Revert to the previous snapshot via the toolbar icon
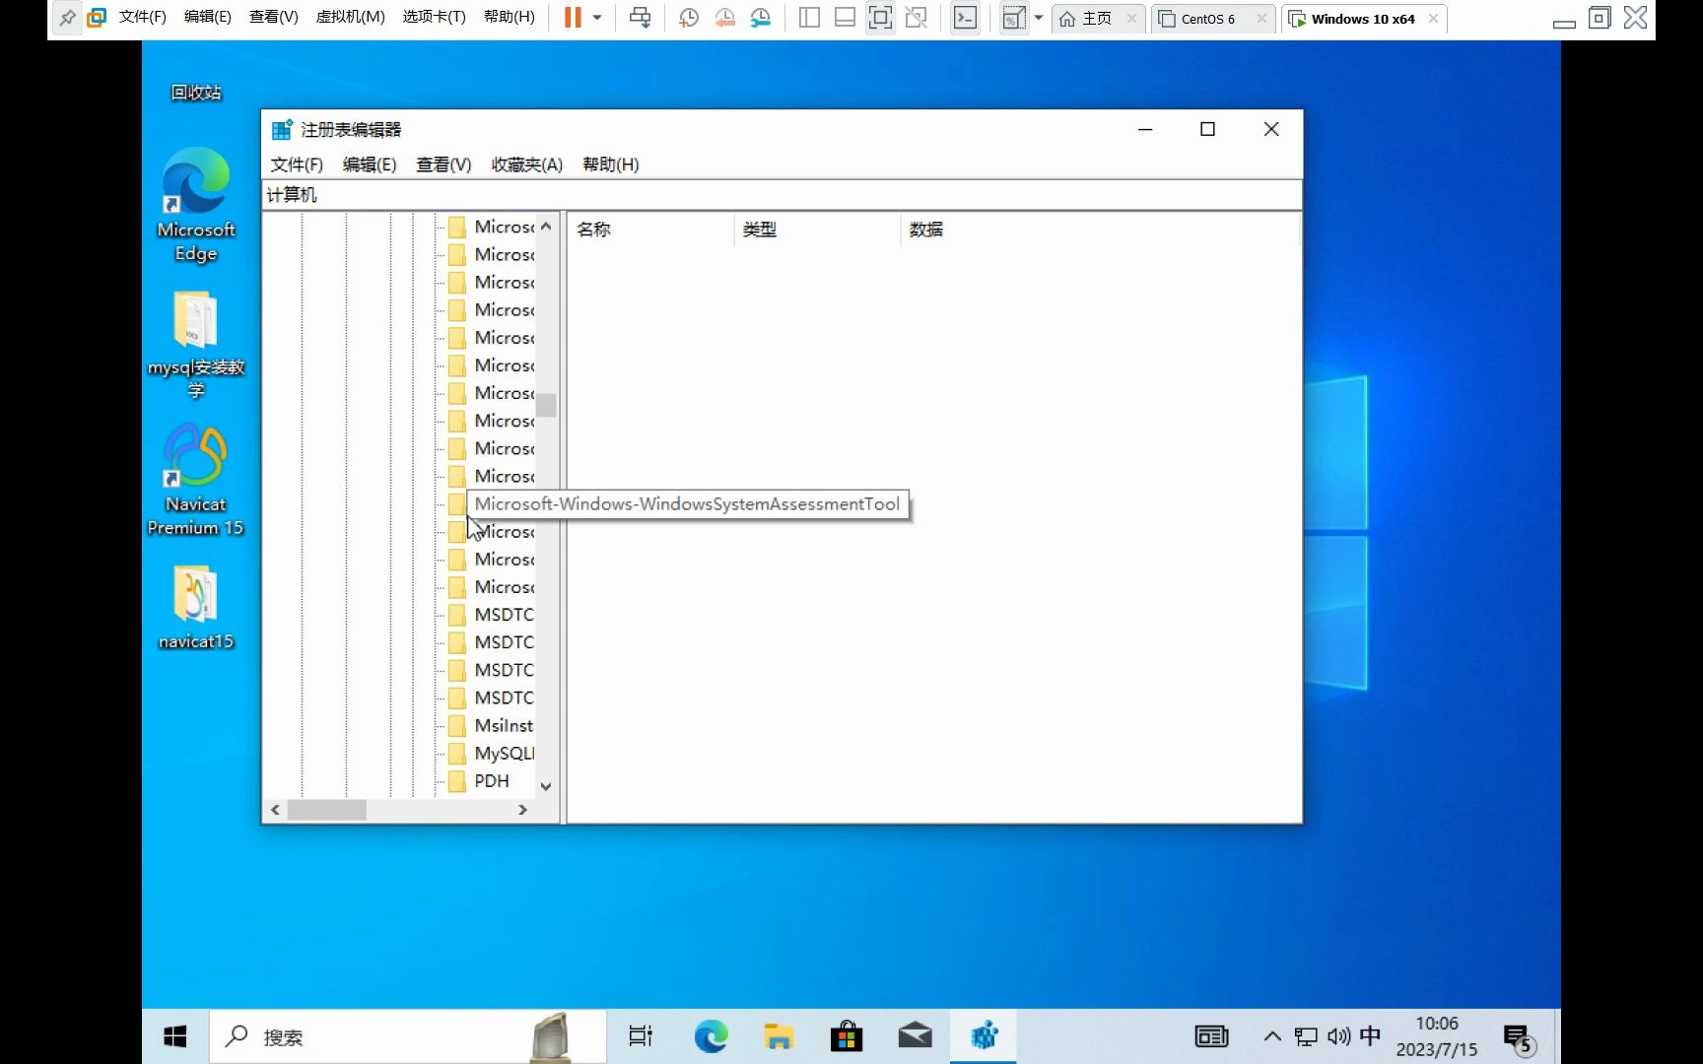The image size is (1703, 1064). click(724, 18)
